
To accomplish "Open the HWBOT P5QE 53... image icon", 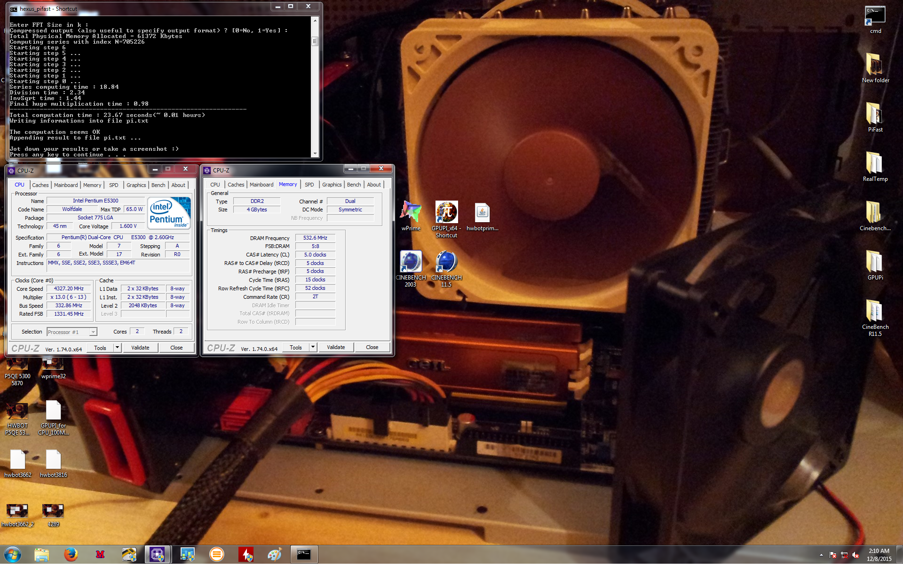I will pyautogui.click(x=17, y=418).
